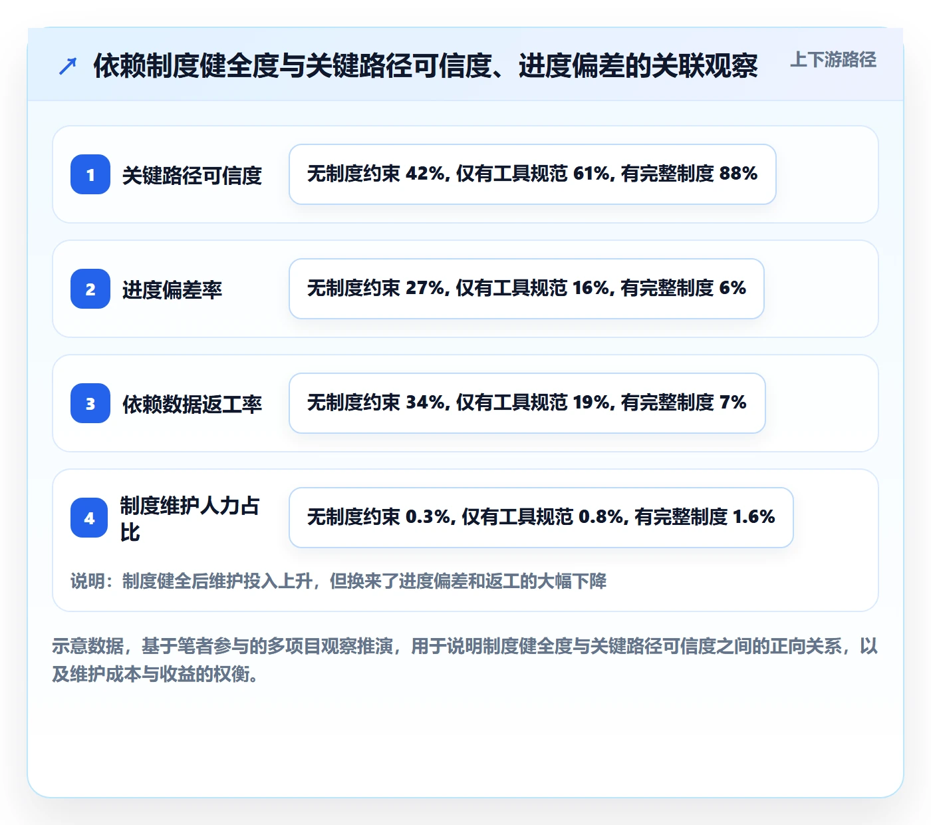Click the footer text starting 示意数据
The width and height of the screenshot is (931, 825).
[x=465, y=660]
